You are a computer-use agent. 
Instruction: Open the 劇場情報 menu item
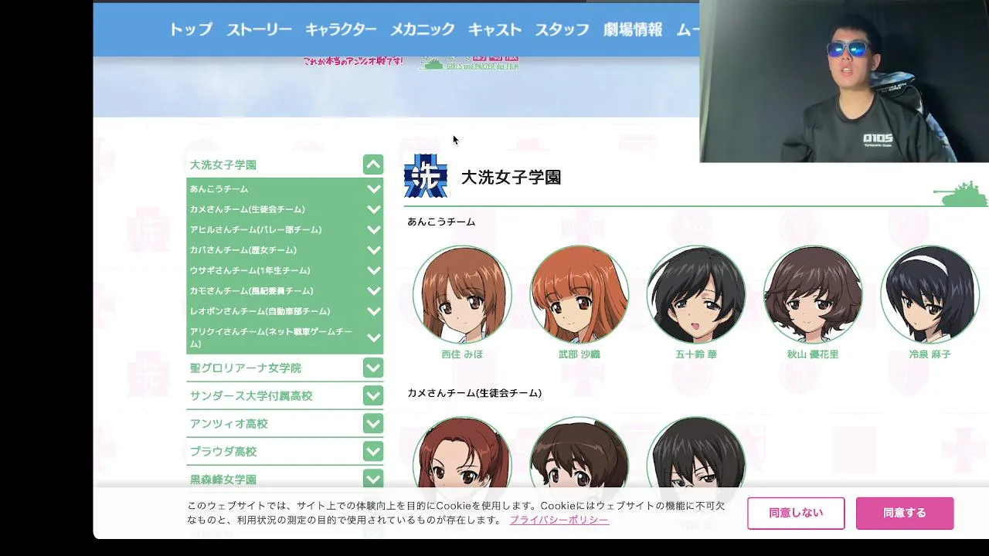pyautogui.click(x=633, y=29)
